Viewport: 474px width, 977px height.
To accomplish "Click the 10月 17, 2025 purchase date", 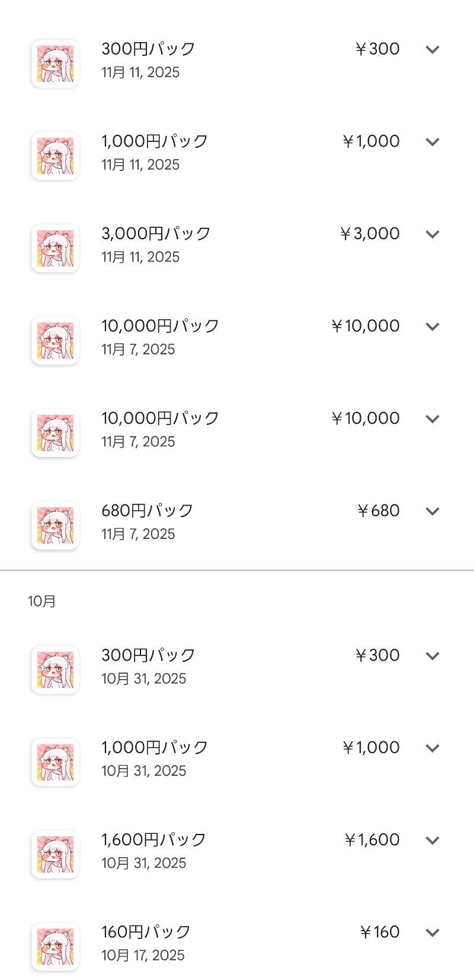I will (x=143, y=955).
